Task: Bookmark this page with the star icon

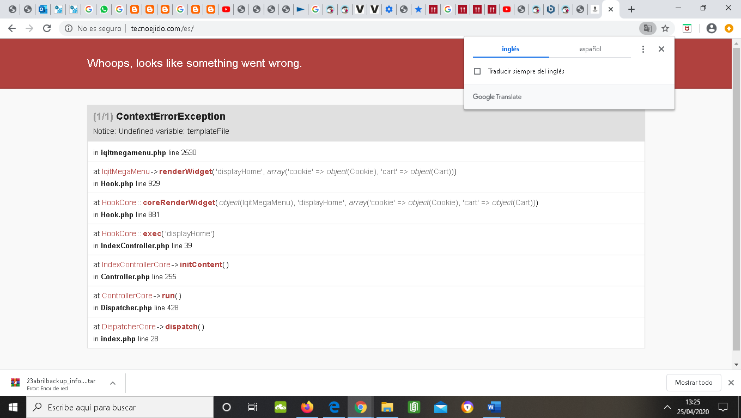Action: (665, 28)
